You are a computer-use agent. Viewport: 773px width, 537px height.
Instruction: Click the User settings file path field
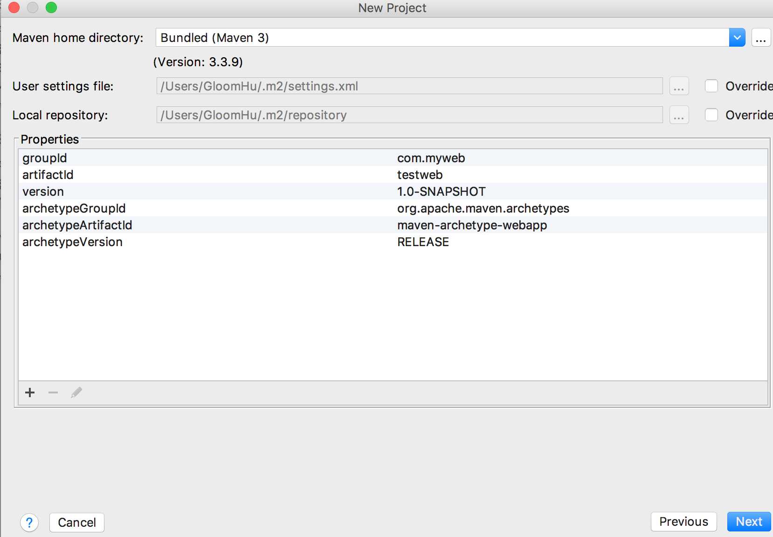tap(409, 86)
